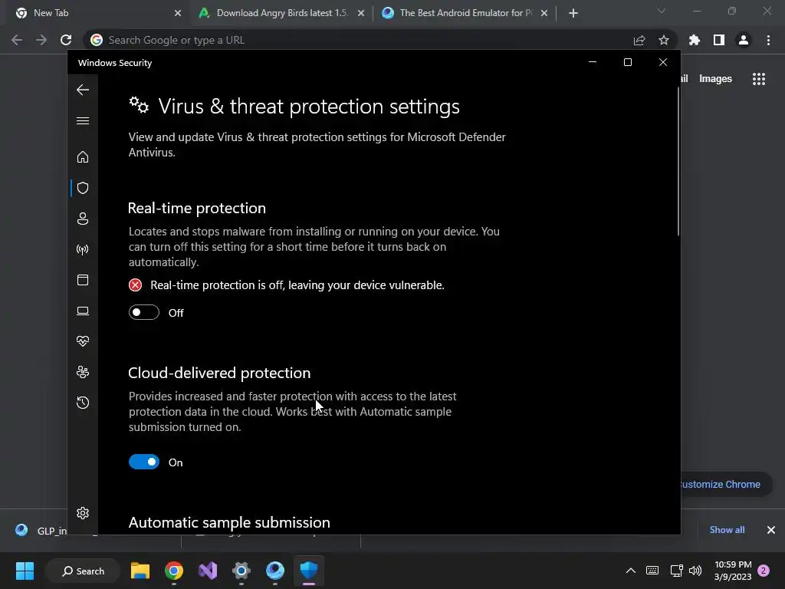Screen dimensions: 785x589
Task: Turn on Real-time protection toggle
Action: click(x=144, y=313)
